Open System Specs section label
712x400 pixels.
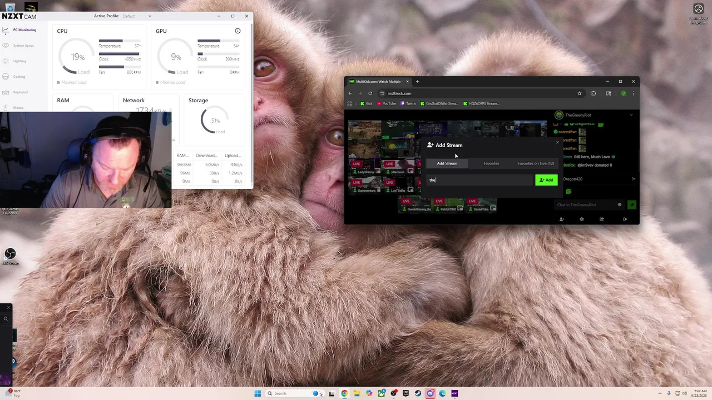coord(23,46)
